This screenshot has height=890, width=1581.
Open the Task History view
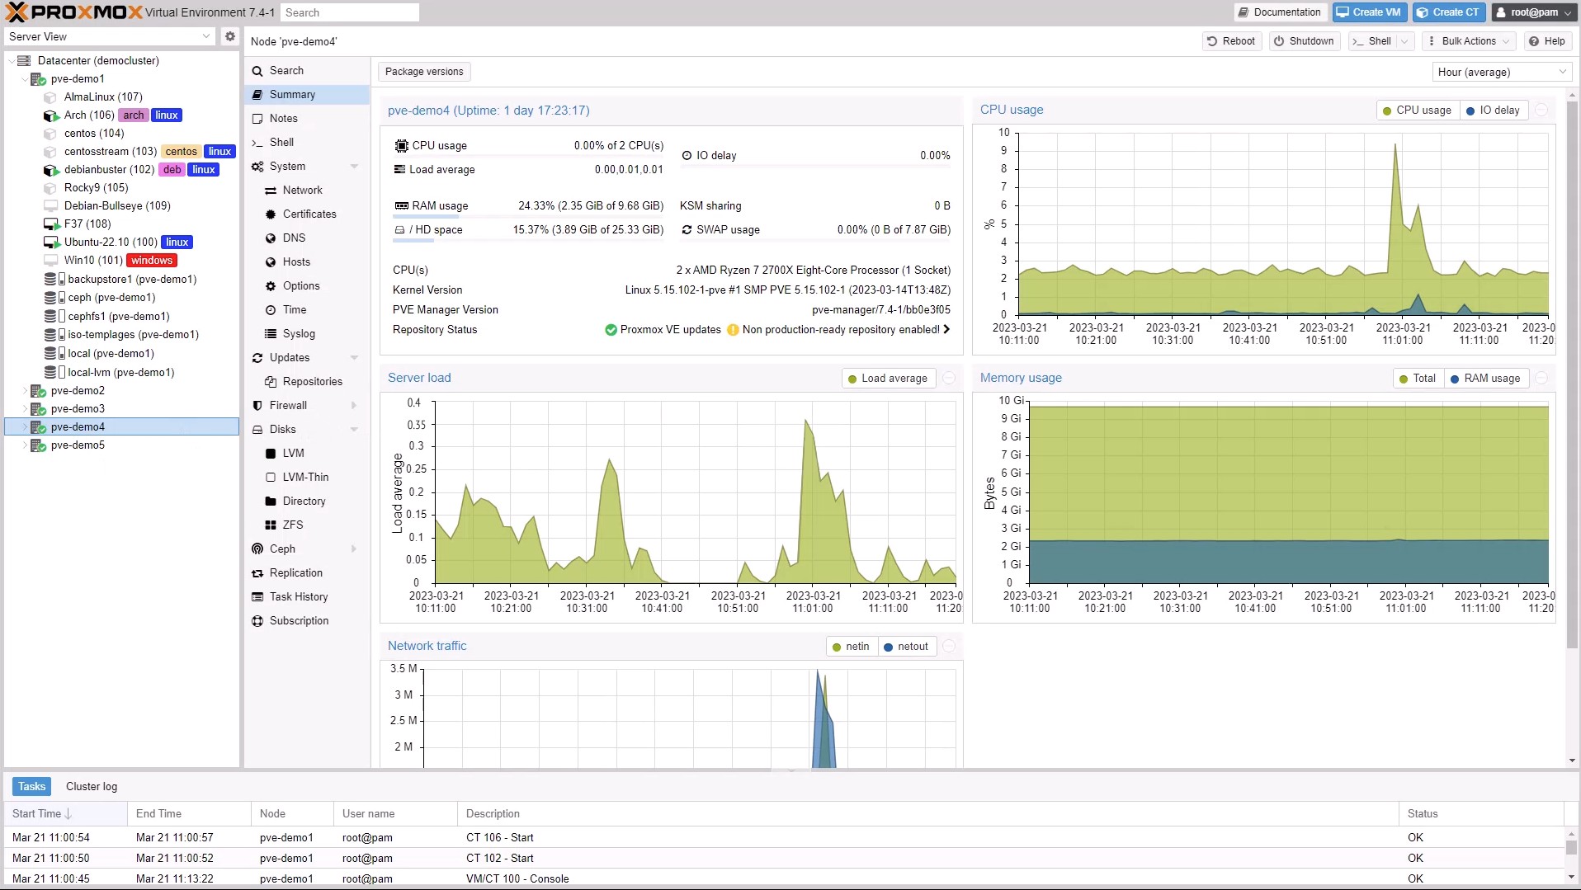coord(299,596)
